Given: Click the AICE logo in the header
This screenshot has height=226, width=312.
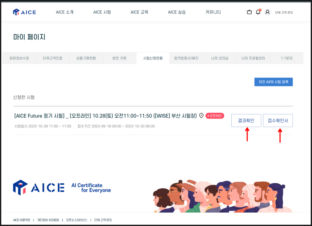Looking at the screenshot, I should pyautogui.click(x=23, y=12).
